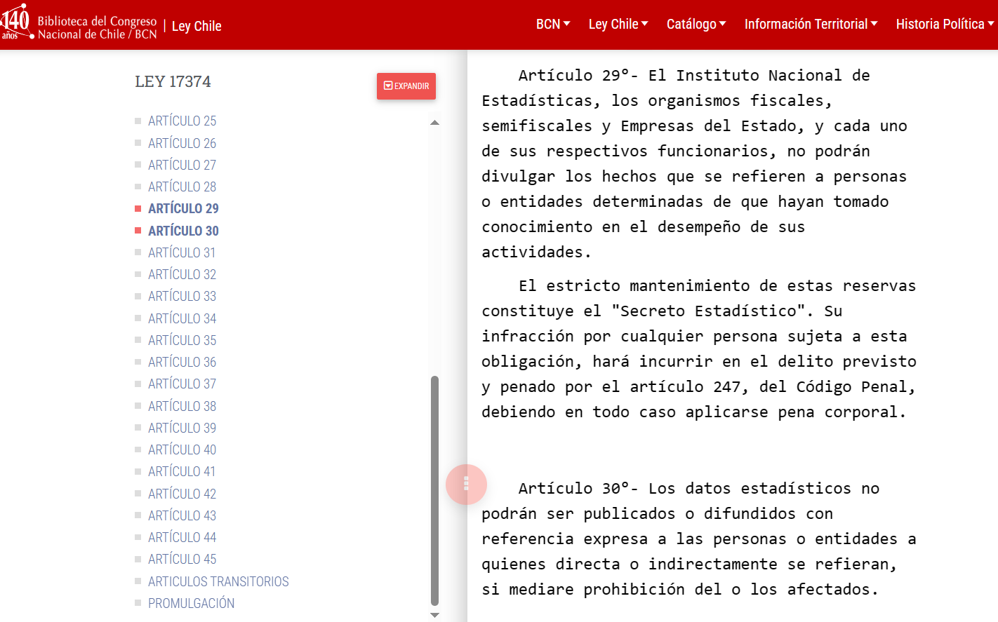The height and width of the screenshot is (622, 998).
Task: Select ARTÍCULO 27 in the index
Action: pos(182,165)
